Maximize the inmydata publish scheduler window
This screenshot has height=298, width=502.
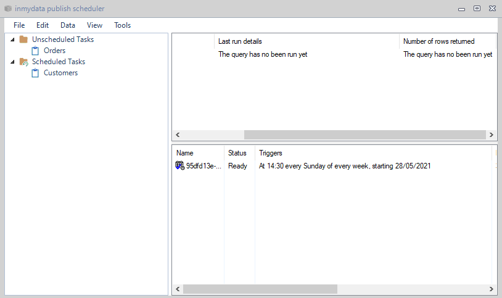pos(477,9)
